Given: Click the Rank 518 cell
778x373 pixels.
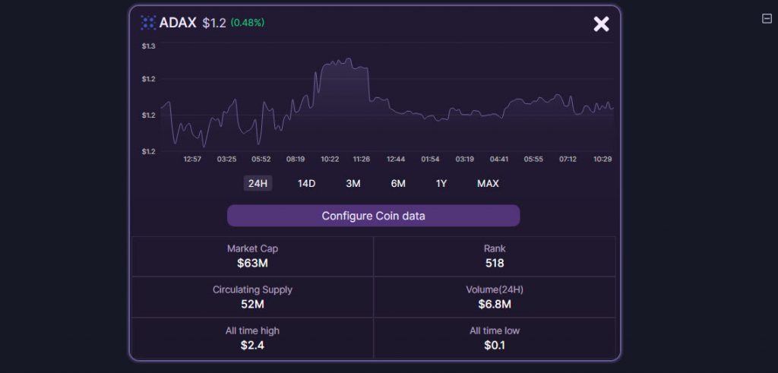Looking at the screenshot, I should click(495, 257).
